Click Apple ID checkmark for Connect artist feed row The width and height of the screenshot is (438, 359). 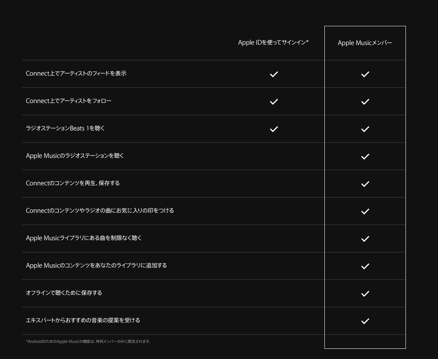[x=274, y=74]
